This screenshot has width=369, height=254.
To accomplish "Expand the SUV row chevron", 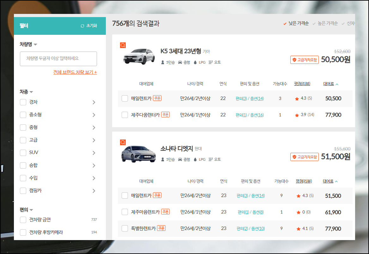I will (94, 153).
